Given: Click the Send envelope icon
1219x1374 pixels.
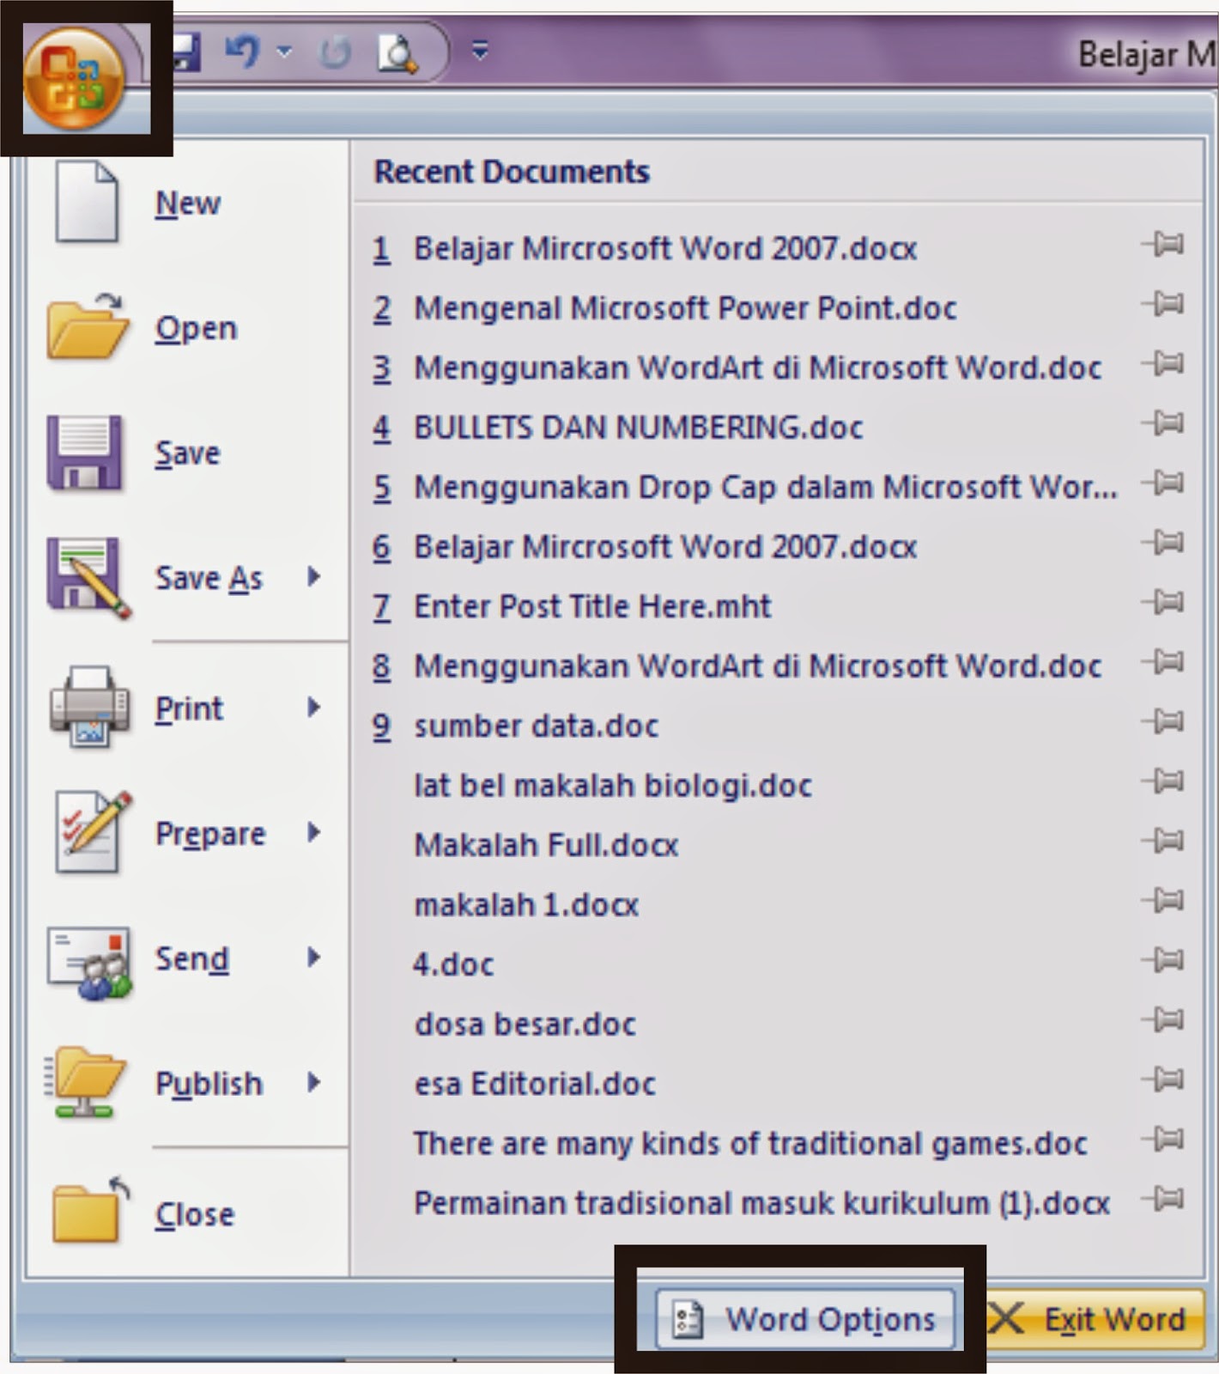Looking at the screenshot, I should pyautogui.click(x=90, y=962).
